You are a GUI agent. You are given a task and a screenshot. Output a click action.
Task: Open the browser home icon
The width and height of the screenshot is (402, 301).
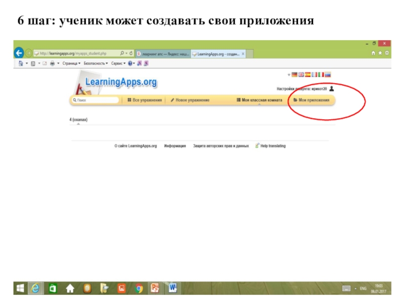[373, 53]
